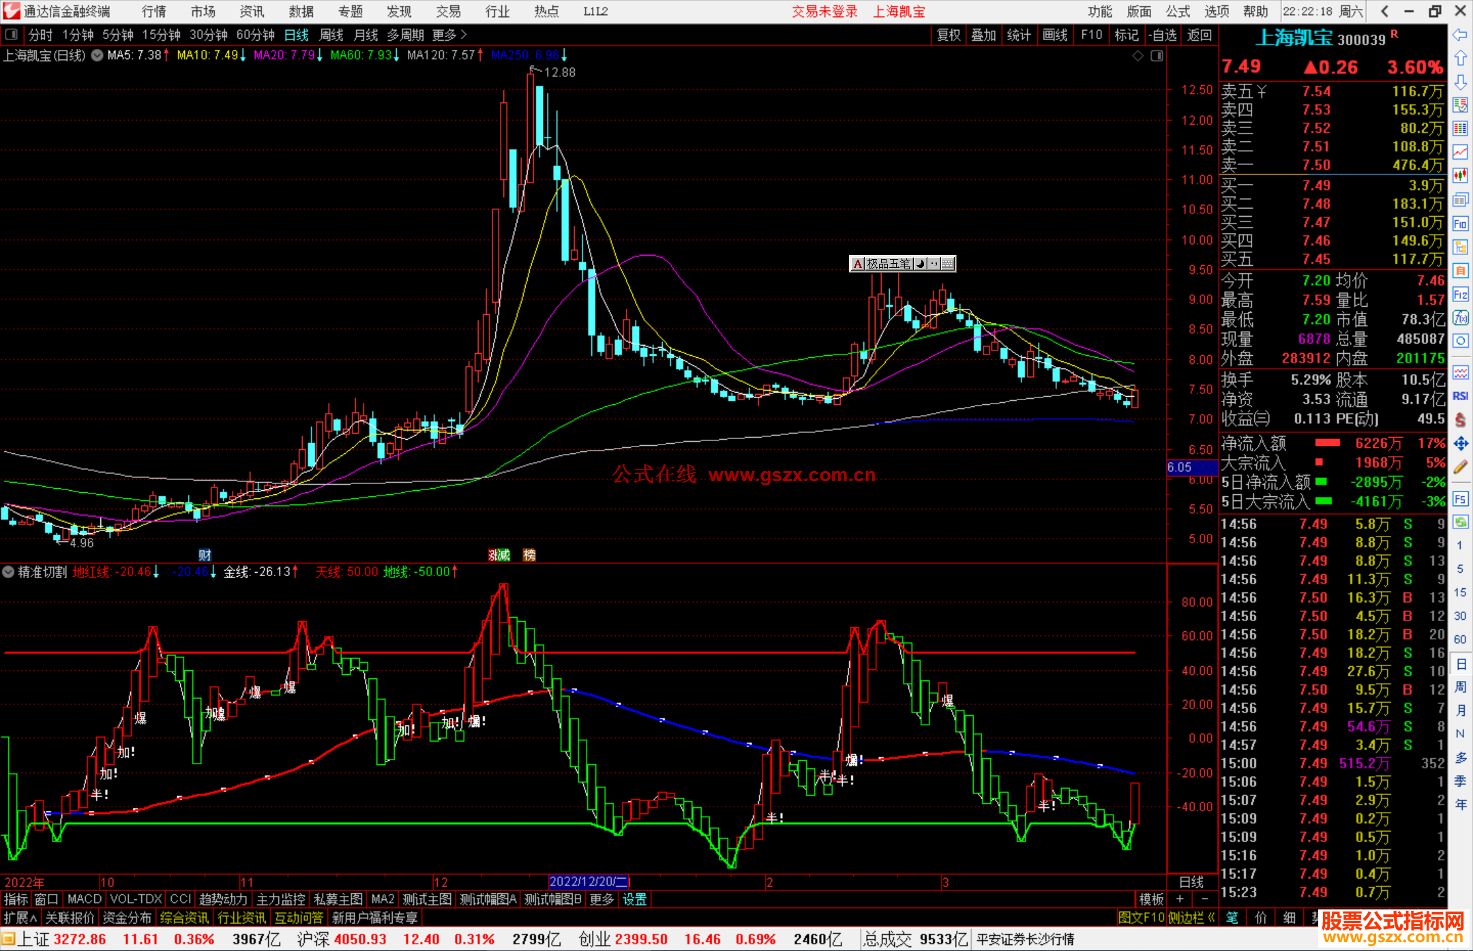Select the 周线 weekly period
Image resolution: width=1473 pixels, height=951 pixels.
pyautogui.click(x=331, y=35)
